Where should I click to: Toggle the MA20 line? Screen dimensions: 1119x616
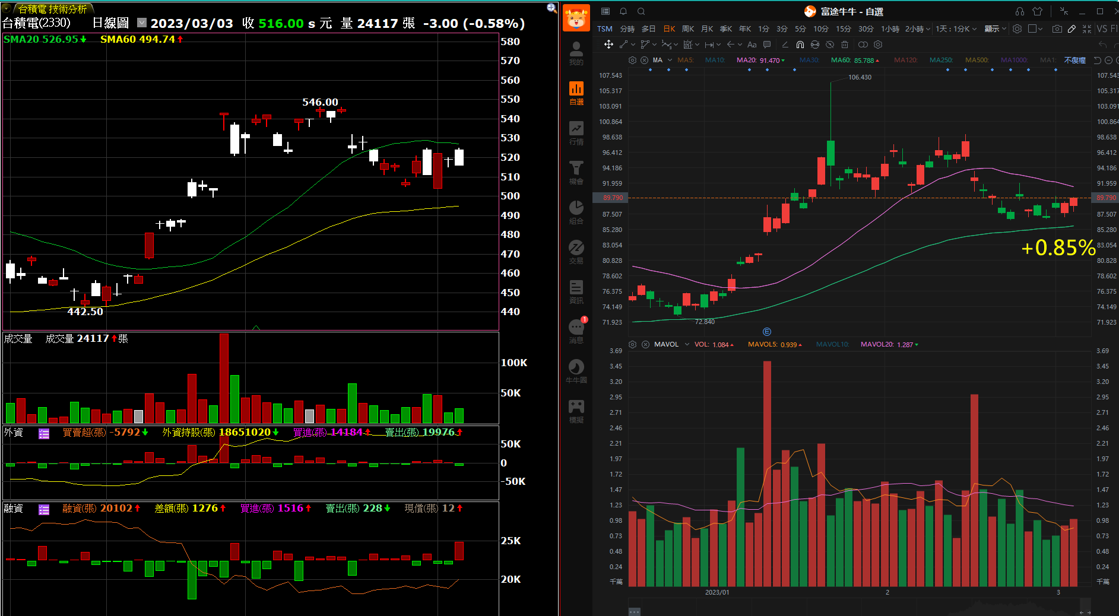tap(760, 60)
